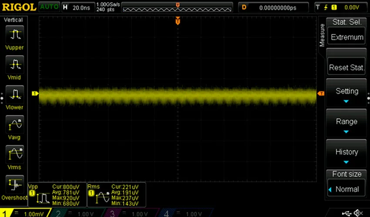Change Font size Normal option
The width and height of the screenshot is (370, 217).
click(x=346, y=189)
